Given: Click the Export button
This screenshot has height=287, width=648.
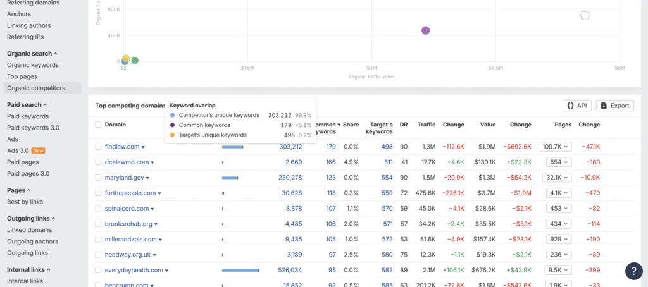Looking at the screenshot, I should (614, 106).
